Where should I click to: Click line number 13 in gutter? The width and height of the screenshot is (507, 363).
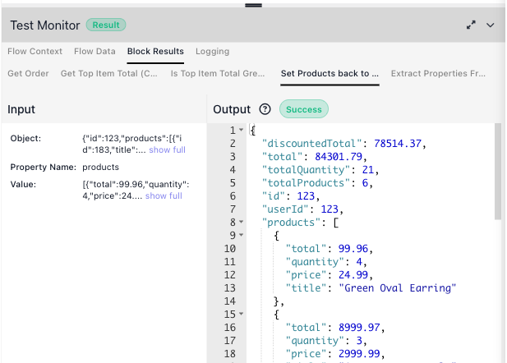coord(230,288)
